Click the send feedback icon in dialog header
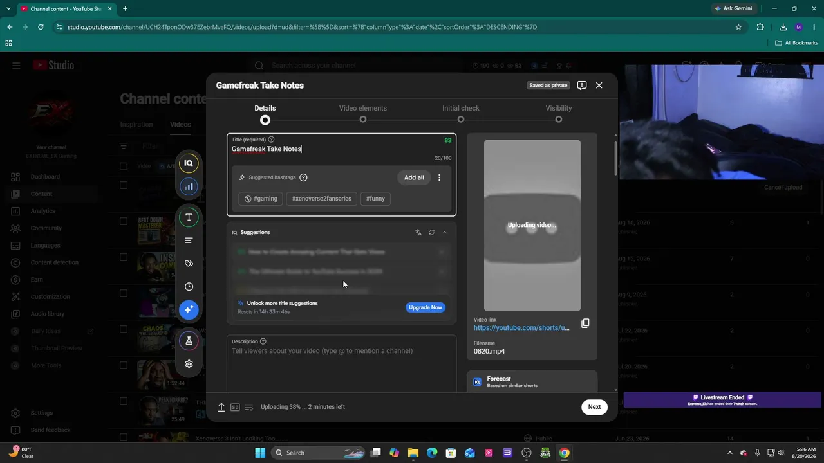 582,86
